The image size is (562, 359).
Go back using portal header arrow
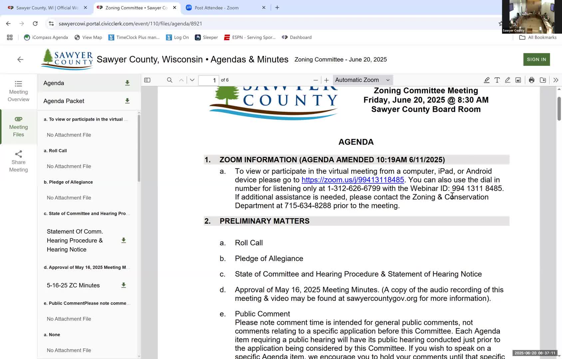click(x=20, y=60)
